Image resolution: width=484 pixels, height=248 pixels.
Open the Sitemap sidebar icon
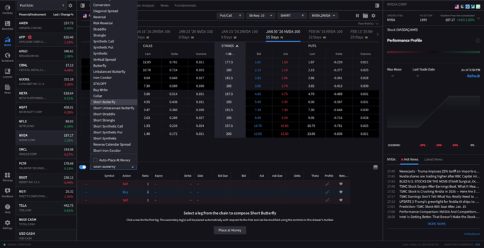(x=7, y=177)
